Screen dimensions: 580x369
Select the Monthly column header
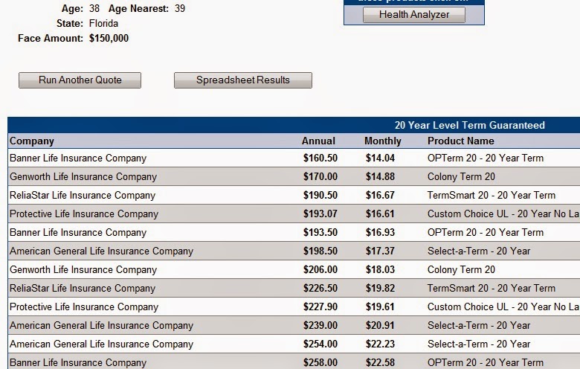coord(382,141)
